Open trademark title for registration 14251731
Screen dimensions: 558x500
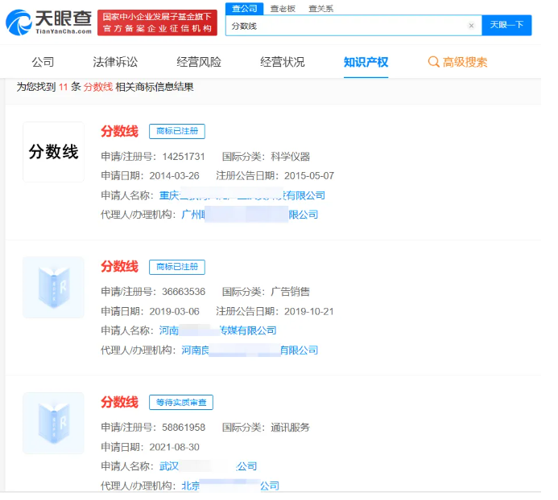point(119,131)
